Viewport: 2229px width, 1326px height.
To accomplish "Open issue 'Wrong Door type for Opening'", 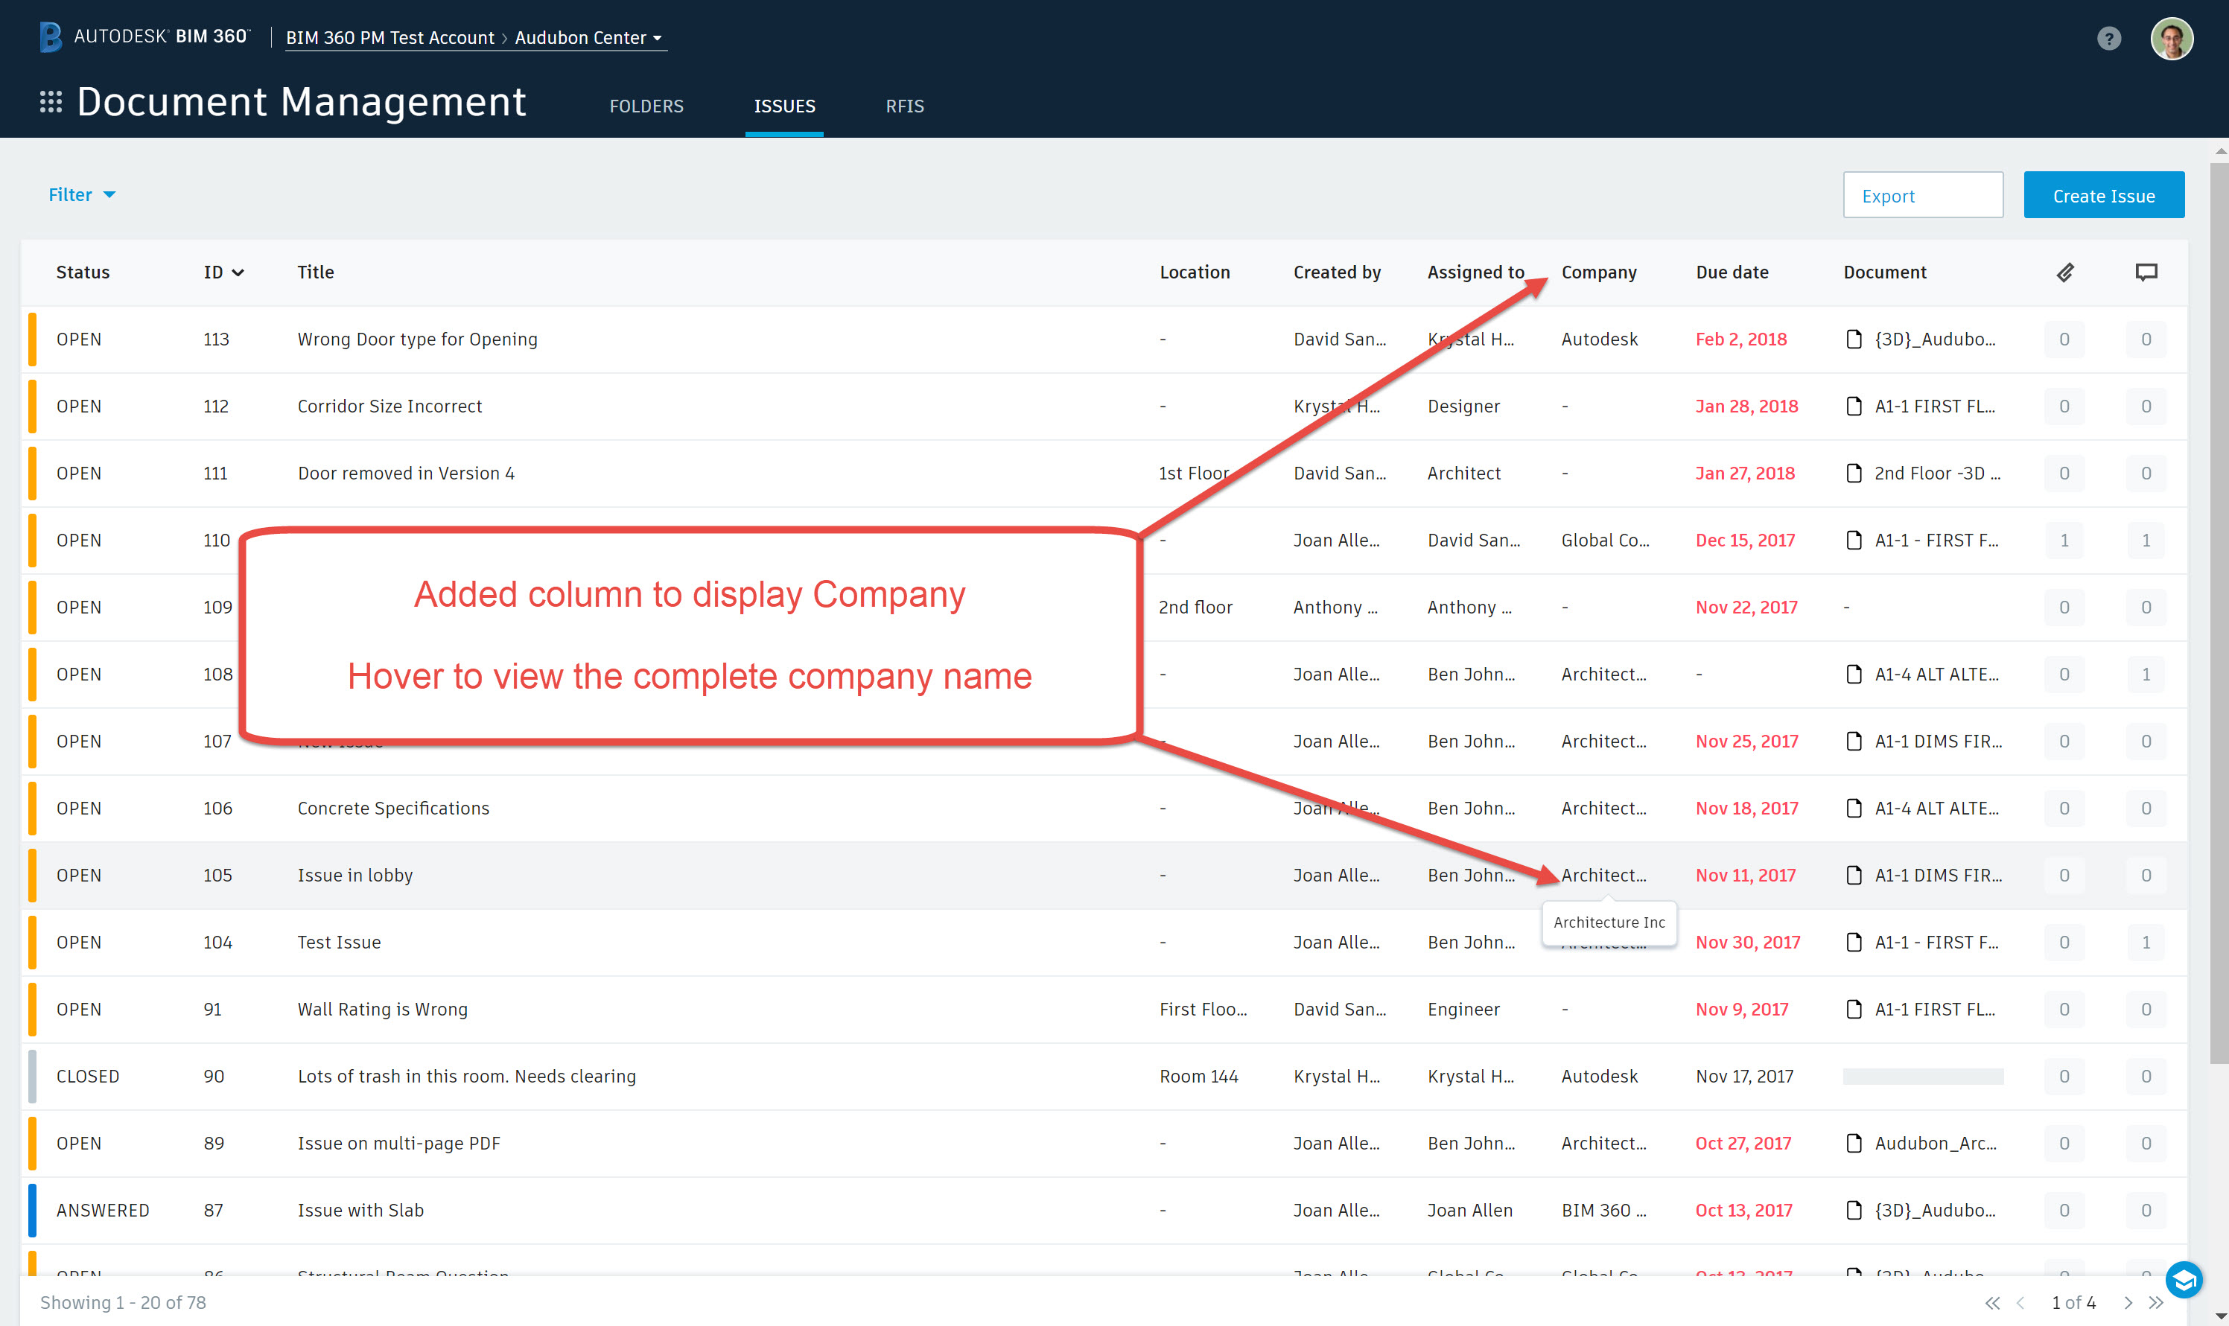I will 417,340.
